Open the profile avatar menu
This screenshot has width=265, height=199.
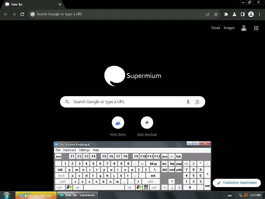(251, 14)
